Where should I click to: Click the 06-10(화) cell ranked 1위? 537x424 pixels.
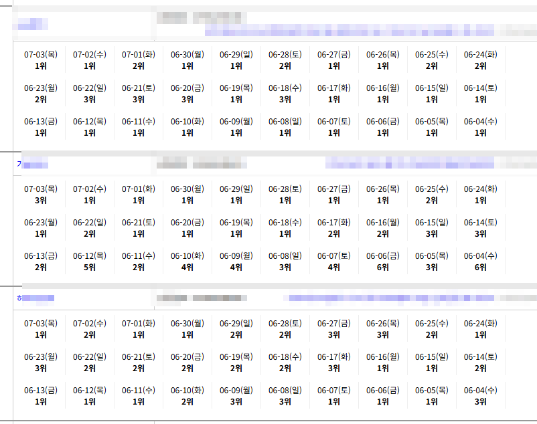[187, 127]
